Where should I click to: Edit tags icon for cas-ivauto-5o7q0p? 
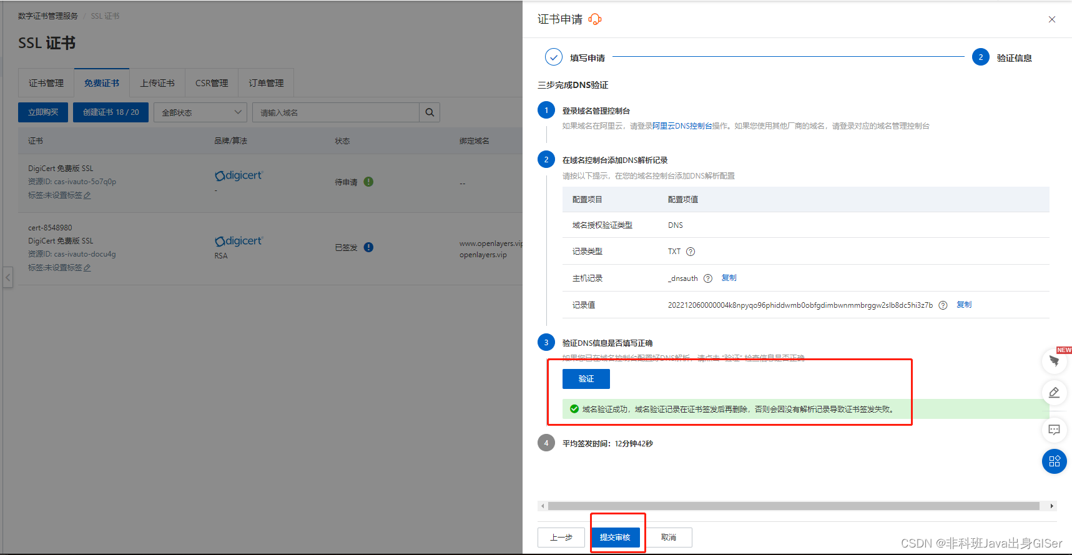pyautogui.click(x=87, y=195)
